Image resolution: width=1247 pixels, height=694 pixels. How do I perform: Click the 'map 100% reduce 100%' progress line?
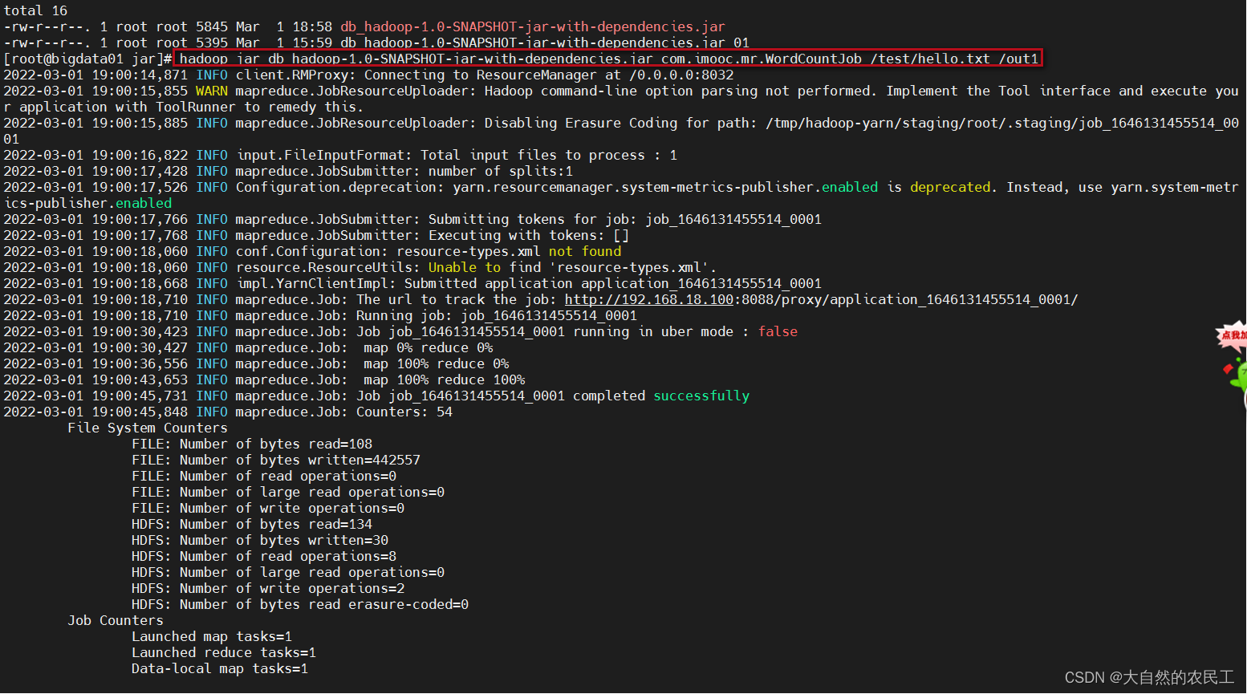tap(445, 379)
